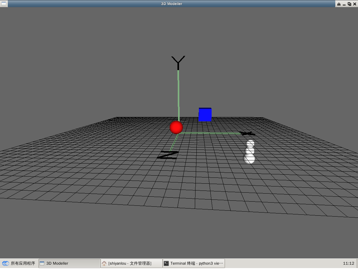
Task: Click the green vertical Y axis line
Action: (x=179, y=96)
